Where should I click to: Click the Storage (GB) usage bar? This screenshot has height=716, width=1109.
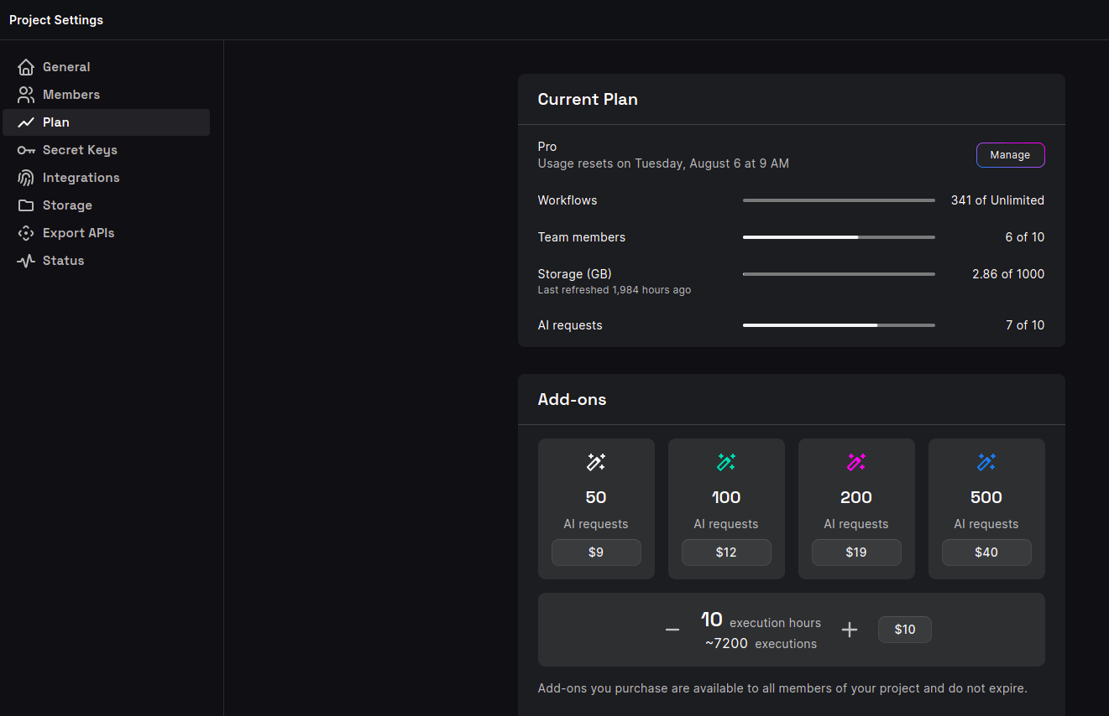coord(839,274)
